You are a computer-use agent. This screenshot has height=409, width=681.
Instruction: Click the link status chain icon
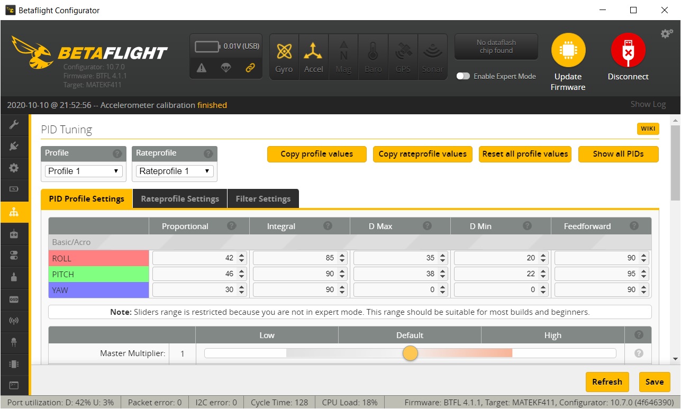pyautogui.click(x=250, y=68)
